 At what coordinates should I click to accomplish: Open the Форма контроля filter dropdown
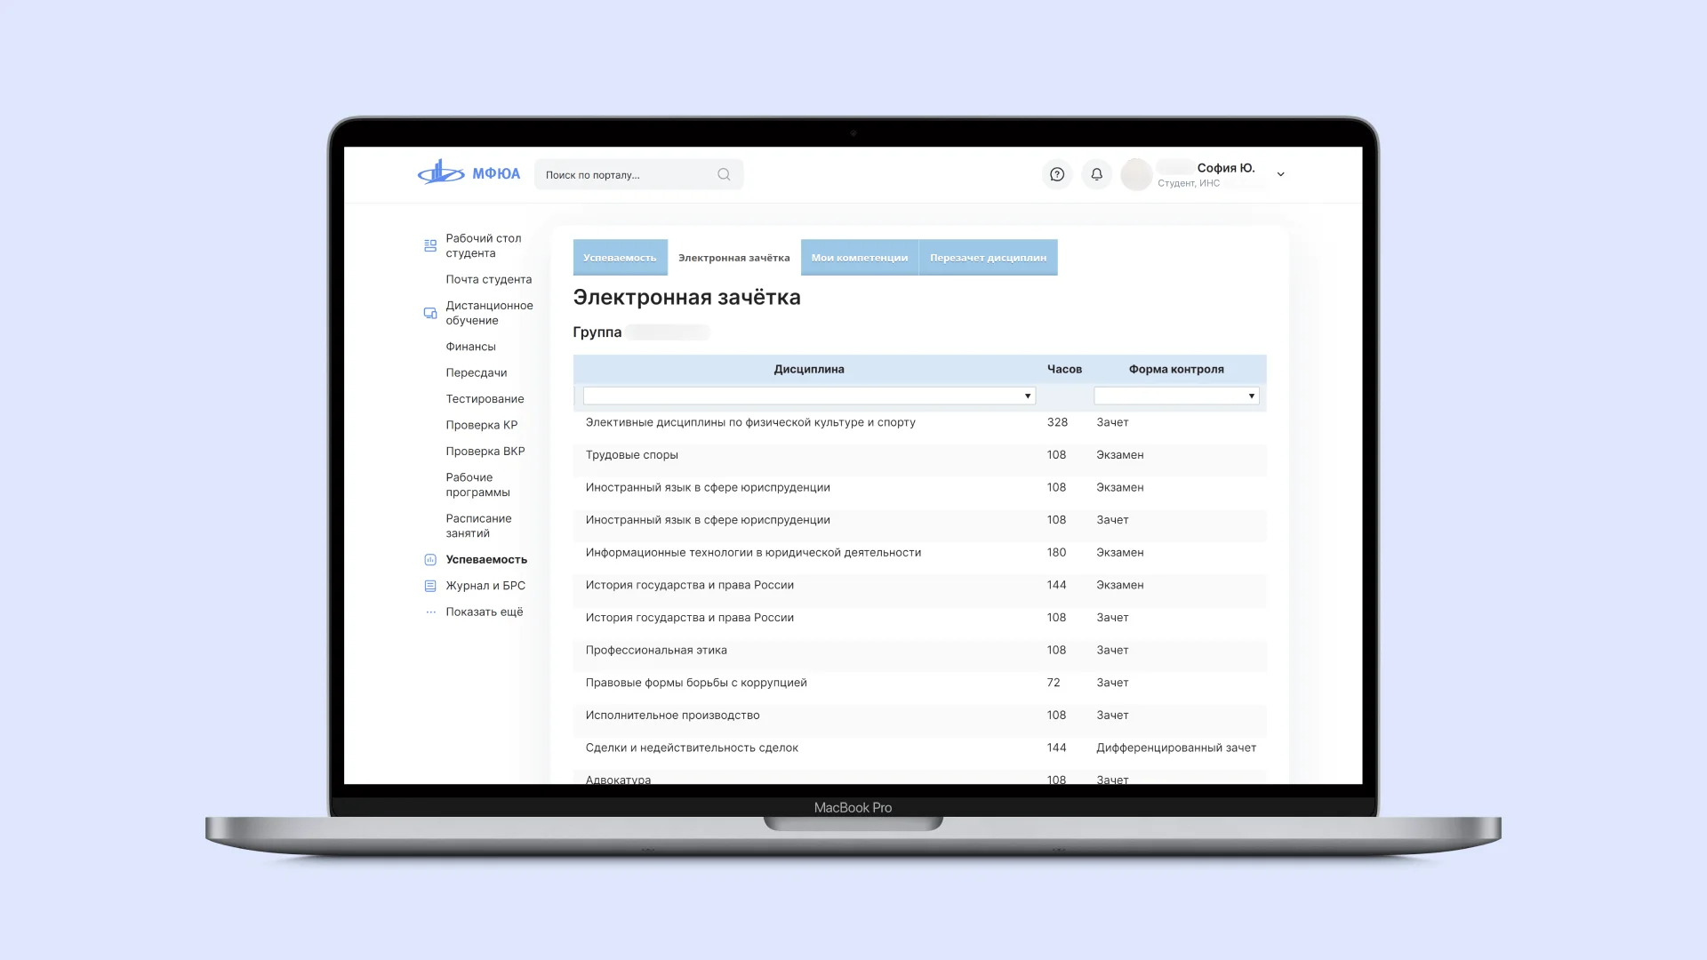tap(1176, 396)
